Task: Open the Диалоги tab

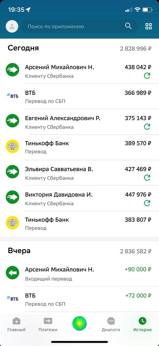Action: tap(111, 324)
